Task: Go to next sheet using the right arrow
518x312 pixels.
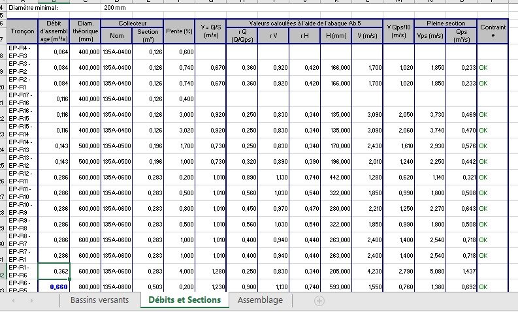Action: 32,301
